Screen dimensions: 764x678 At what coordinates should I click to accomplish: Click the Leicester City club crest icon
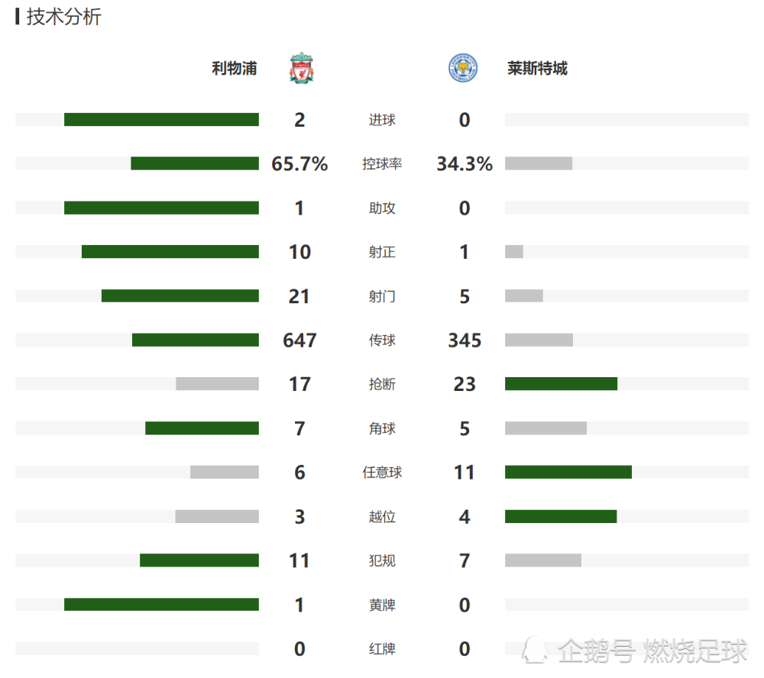pos(463,68)
